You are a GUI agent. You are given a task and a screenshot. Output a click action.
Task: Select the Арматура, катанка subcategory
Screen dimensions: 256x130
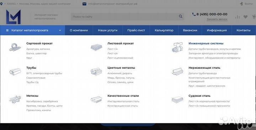point(38,49)
